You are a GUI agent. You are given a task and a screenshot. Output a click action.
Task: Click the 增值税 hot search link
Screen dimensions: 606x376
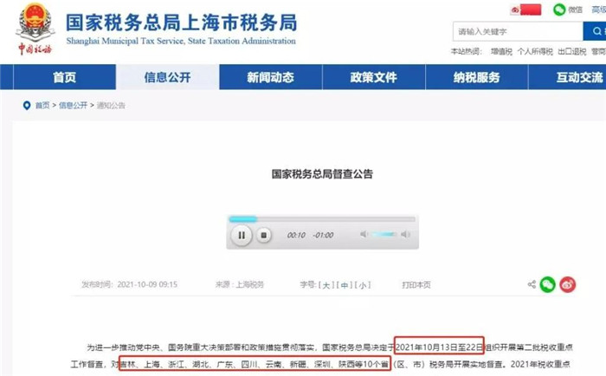[501, 51]
